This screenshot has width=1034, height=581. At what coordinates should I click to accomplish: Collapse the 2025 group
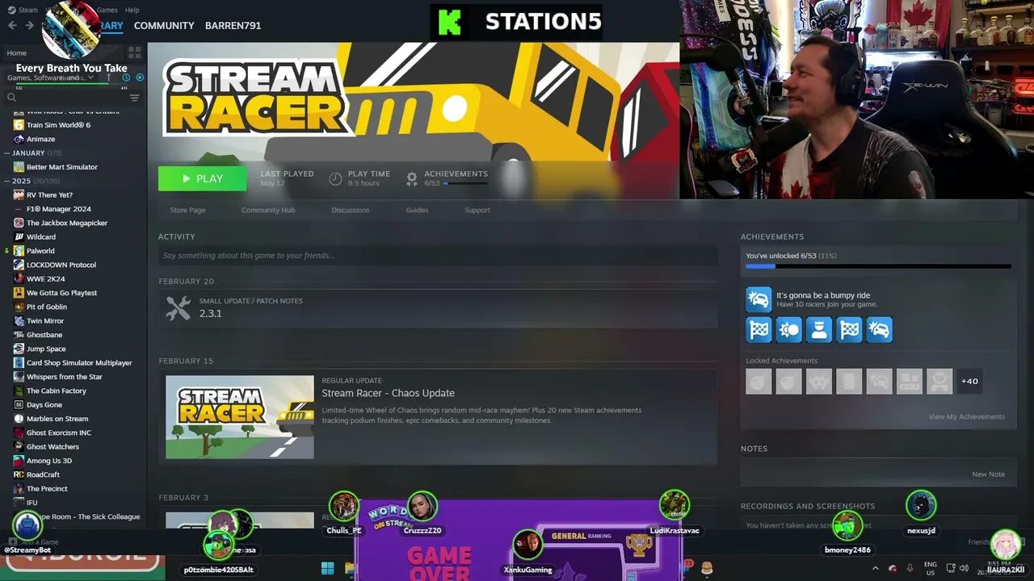[x=7, y=181]
